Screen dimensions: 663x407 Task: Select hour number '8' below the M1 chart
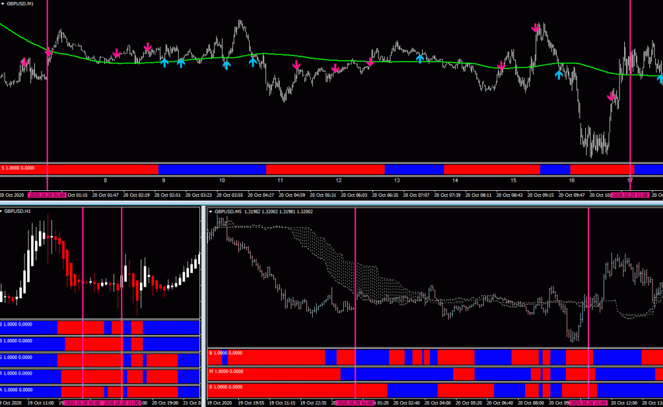[106, 181]
